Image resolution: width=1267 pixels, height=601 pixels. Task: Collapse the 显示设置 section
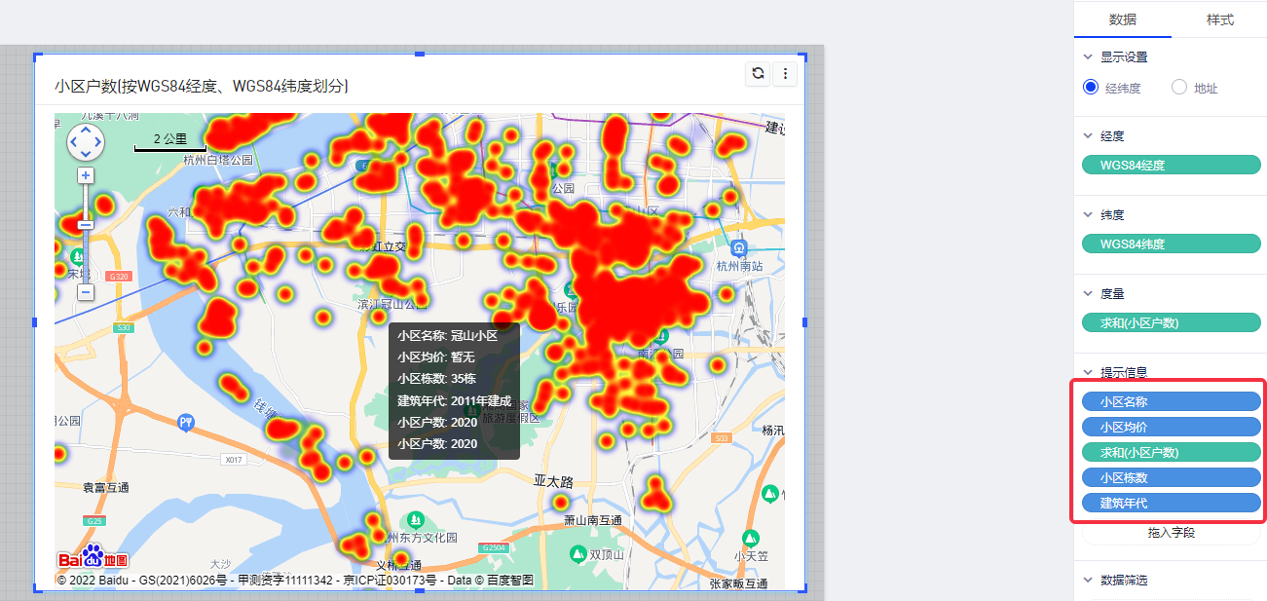click(1088, 57)
